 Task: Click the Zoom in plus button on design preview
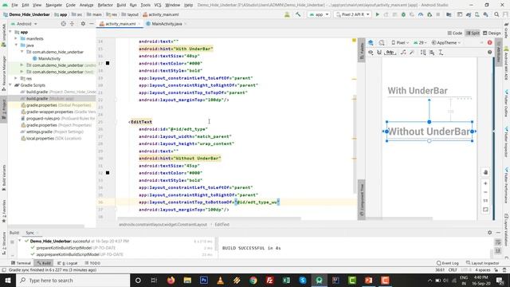[485, 183]
